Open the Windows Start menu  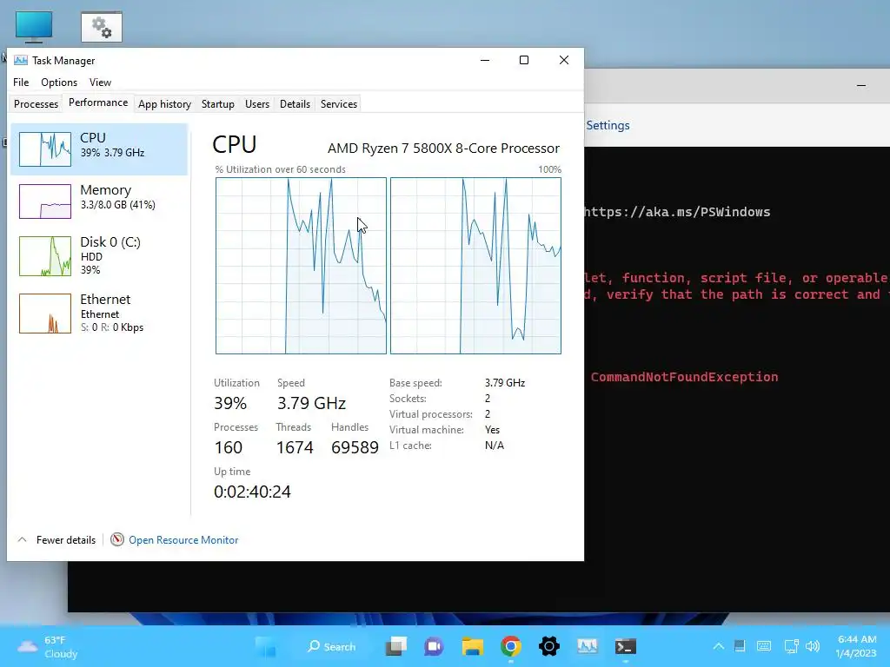(x=266, y=646)
